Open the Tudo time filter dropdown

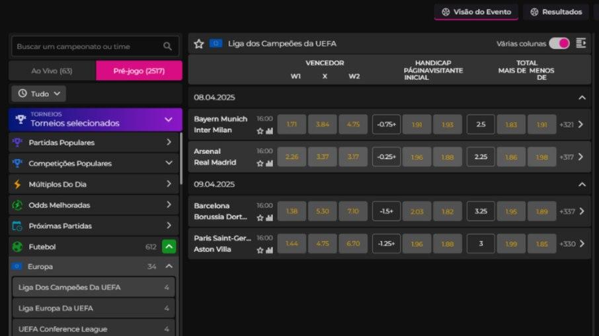tap(38, 94)
